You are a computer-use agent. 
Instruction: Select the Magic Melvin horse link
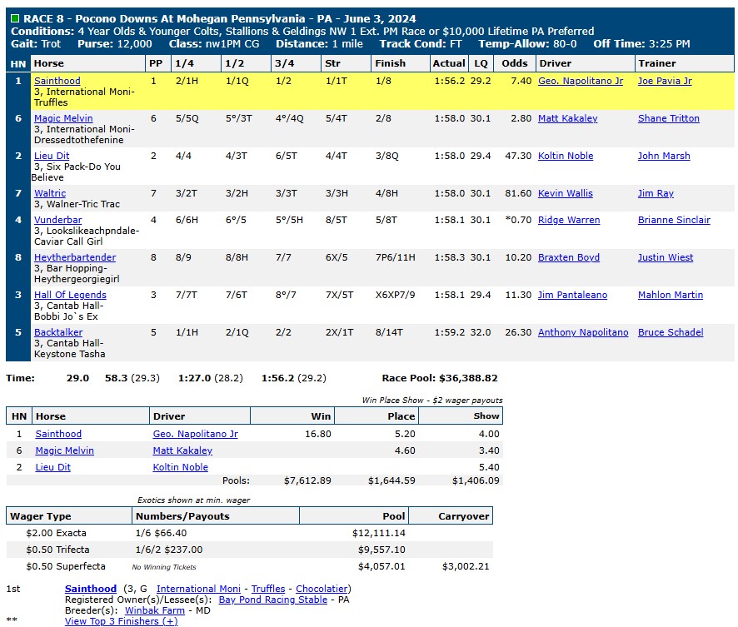click(x=63, y=118)
